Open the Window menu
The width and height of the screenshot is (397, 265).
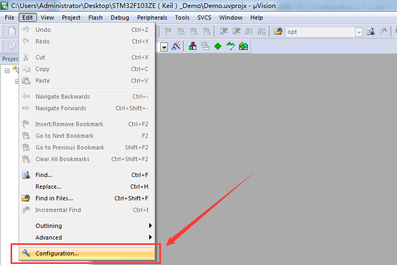tap(231, 17)
